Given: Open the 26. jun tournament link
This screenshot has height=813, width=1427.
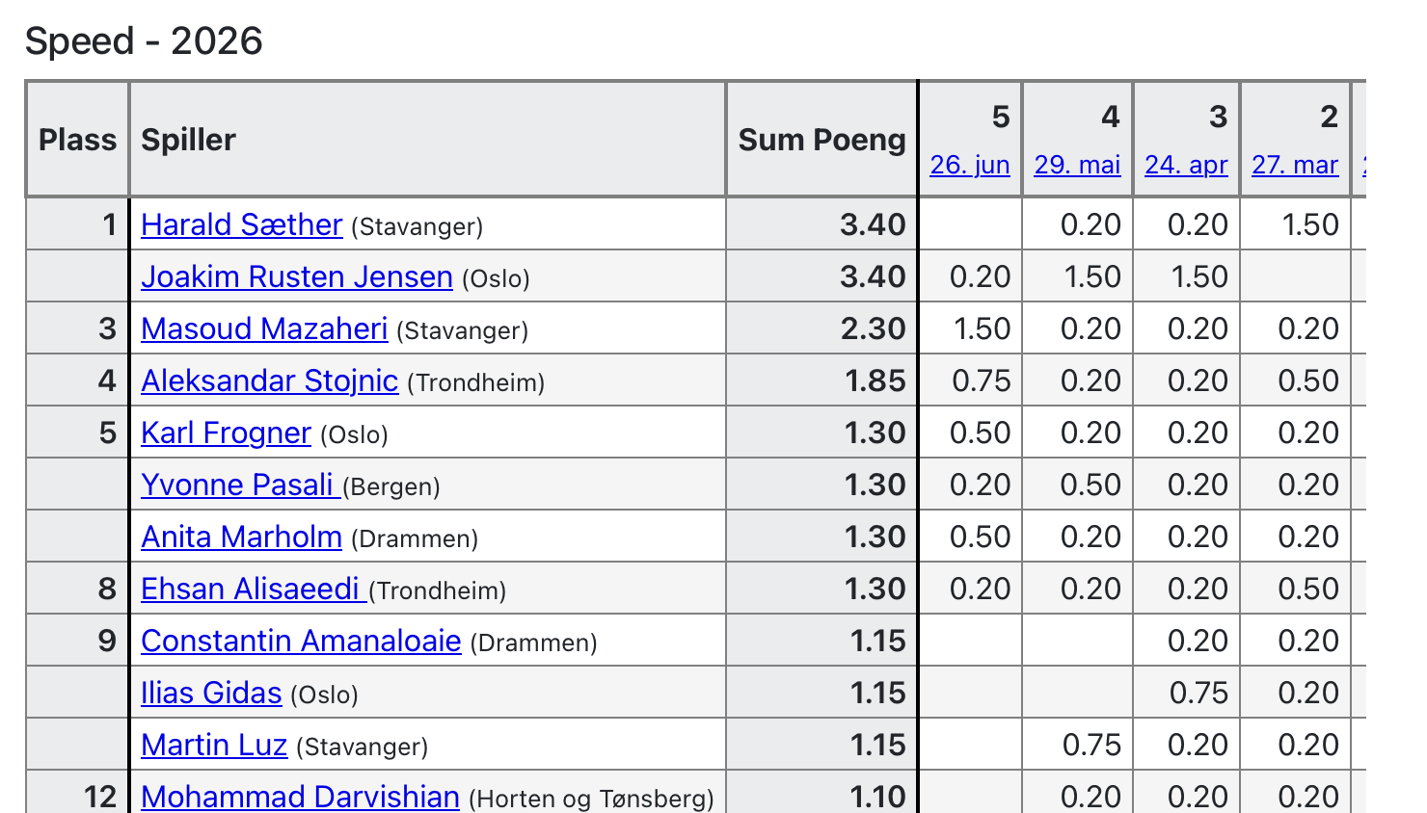Looking at the screenshot, I should coord(970,165).
